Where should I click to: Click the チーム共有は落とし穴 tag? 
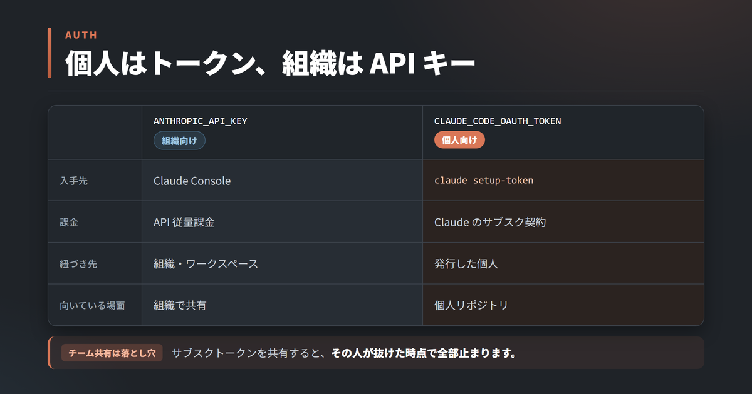coord(112,353)
